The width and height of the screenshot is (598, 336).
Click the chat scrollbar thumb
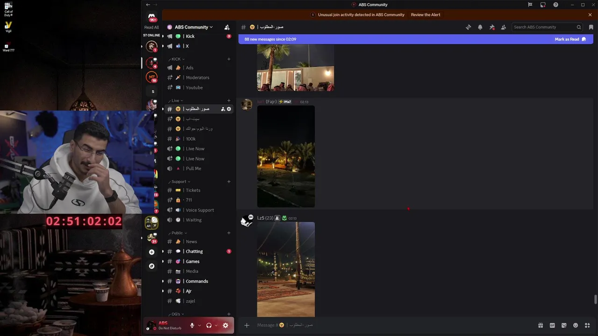pyautogui.click(x=595, y=299)
